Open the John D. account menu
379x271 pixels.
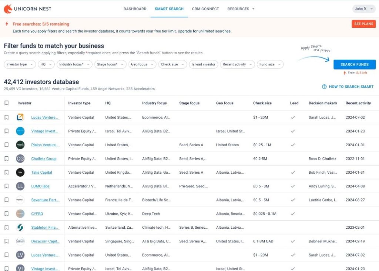(364, 9)
